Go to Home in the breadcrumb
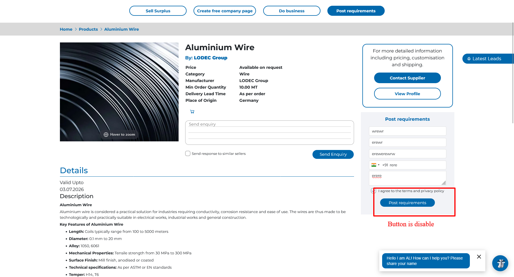 pyautogui.click(x=66, y=29)
